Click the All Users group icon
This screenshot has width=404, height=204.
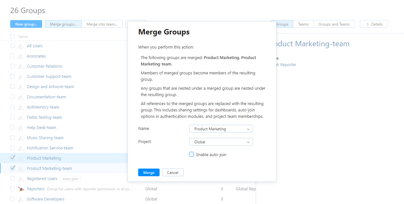click(x=21, y=46)
